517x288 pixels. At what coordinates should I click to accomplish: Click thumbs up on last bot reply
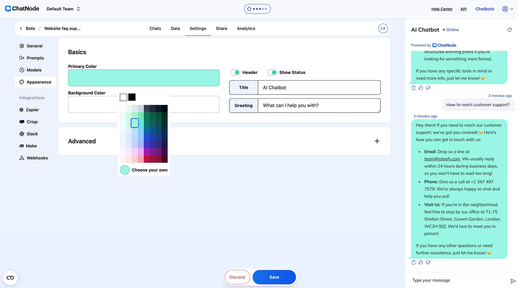(x=421, y=262)
